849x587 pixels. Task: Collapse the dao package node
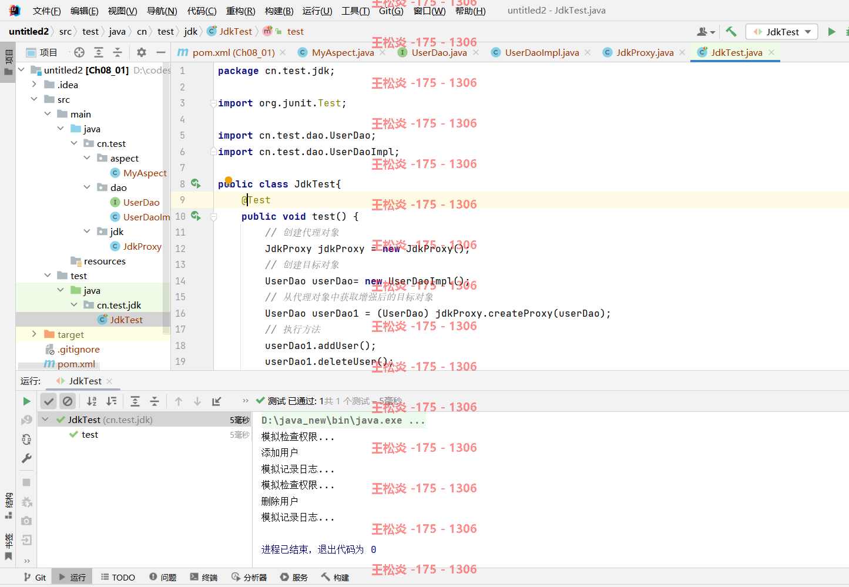[87, 187]
